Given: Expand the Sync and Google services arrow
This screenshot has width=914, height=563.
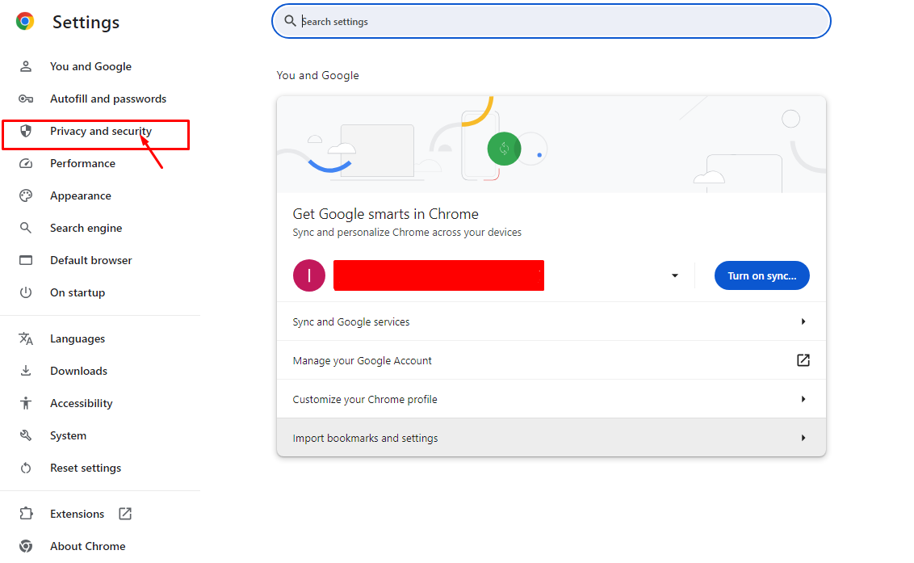Looking at the screenshot, I should (803, 321).
